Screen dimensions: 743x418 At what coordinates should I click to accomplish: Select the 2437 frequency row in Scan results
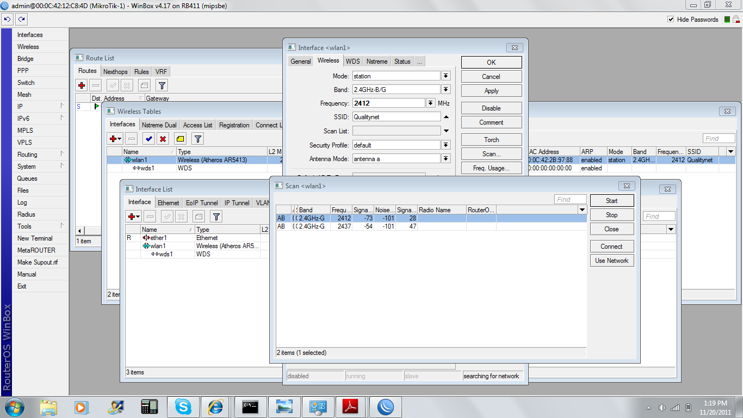coord(431,226)
